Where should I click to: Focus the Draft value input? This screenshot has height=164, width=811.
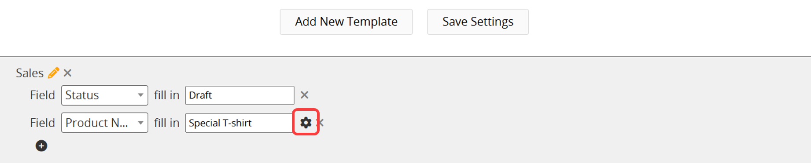pyautogui.click(x=240, y=95)
